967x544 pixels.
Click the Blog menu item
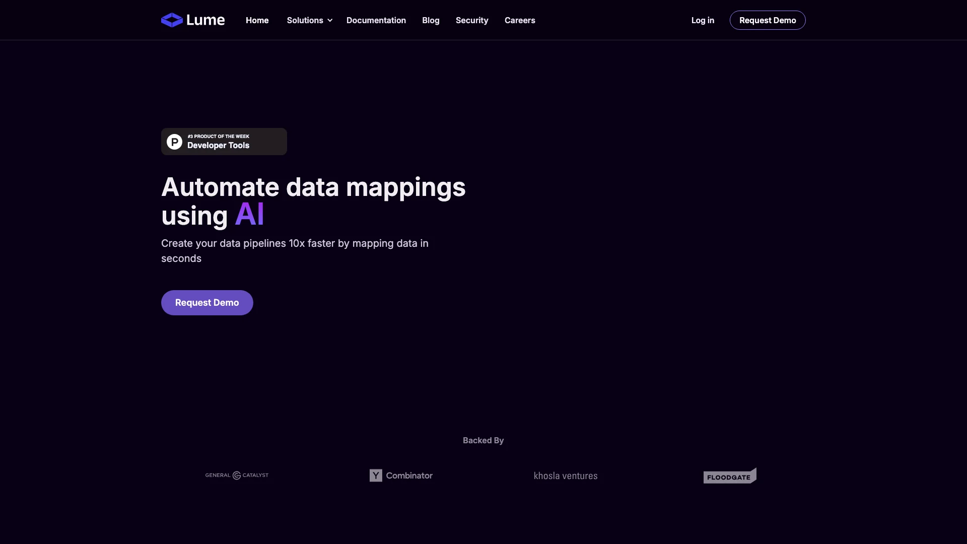pyautogui.click(x=431, y=20)
